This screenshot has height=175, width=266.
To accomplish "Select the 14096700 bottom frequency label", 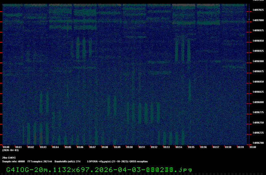I will click(x=258, y=143).
